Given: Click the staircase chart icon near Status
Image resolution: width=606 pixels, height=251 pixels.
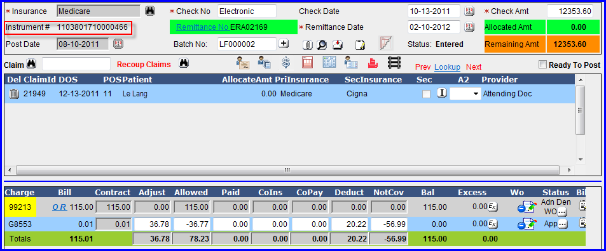Looking at the screenshot, I should point(385,43).
